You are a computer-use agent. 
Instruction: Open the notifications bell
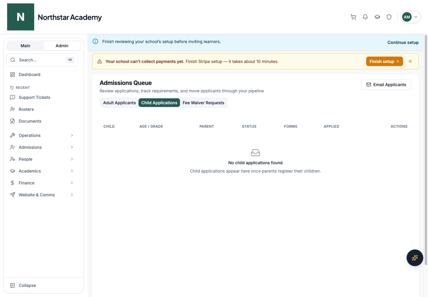(x=365, y=17)
